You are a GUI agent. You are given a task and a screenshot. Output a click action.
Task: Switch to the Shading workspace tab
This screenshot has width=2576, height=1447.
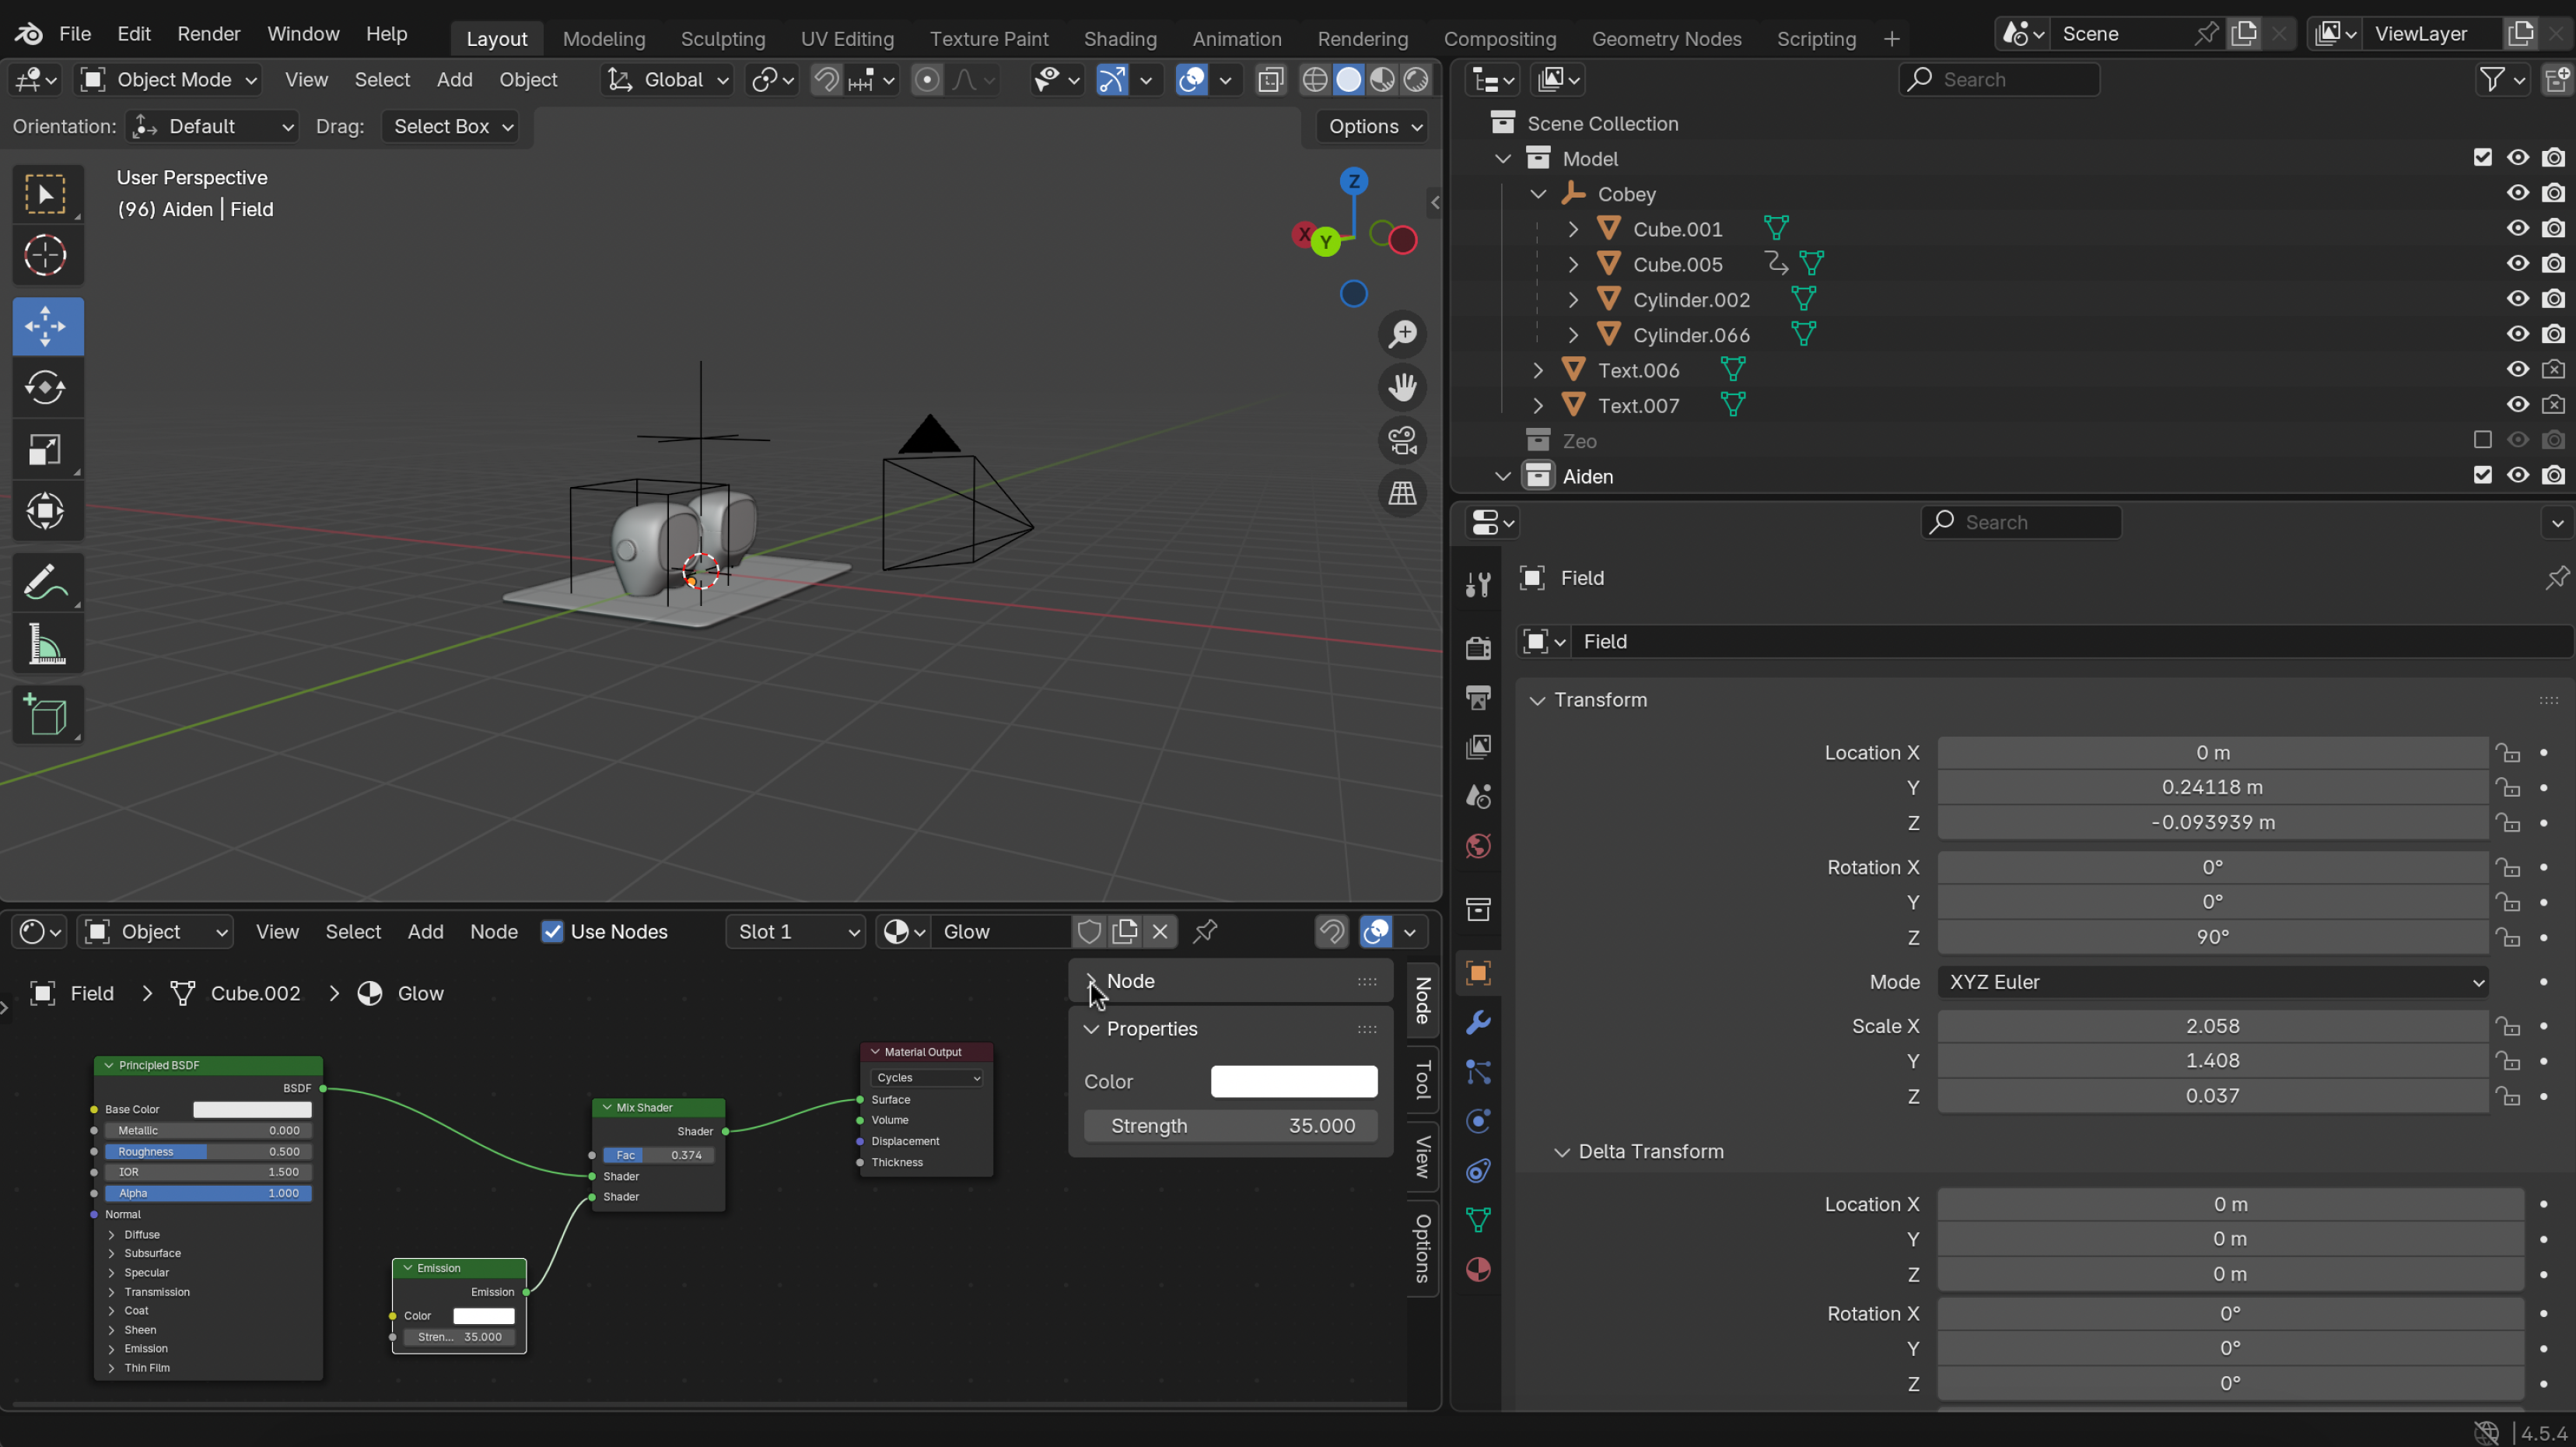1119,39
